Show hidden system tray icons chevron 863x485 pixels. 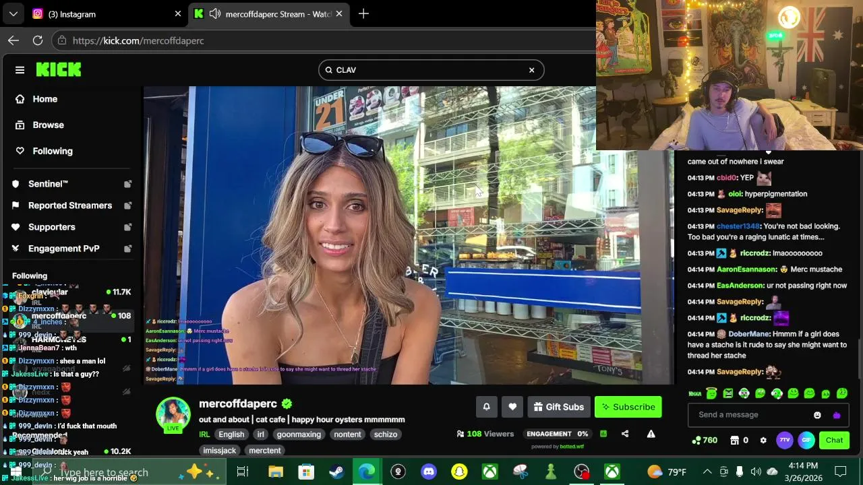[x=707, y=472]
